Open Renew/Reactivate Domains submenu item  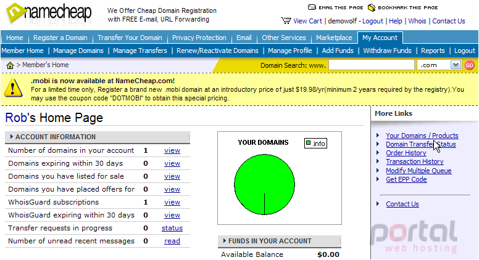(x=217, y=51)
